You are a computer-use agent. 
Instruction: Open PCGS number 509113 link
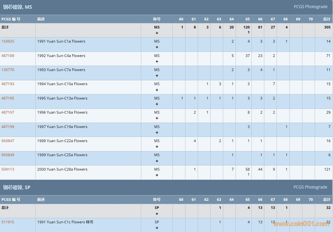coord(8,169)
